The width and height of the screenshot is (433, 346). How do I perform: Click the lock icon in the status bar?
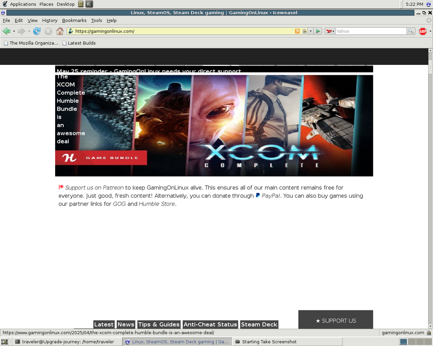point(429,333)
